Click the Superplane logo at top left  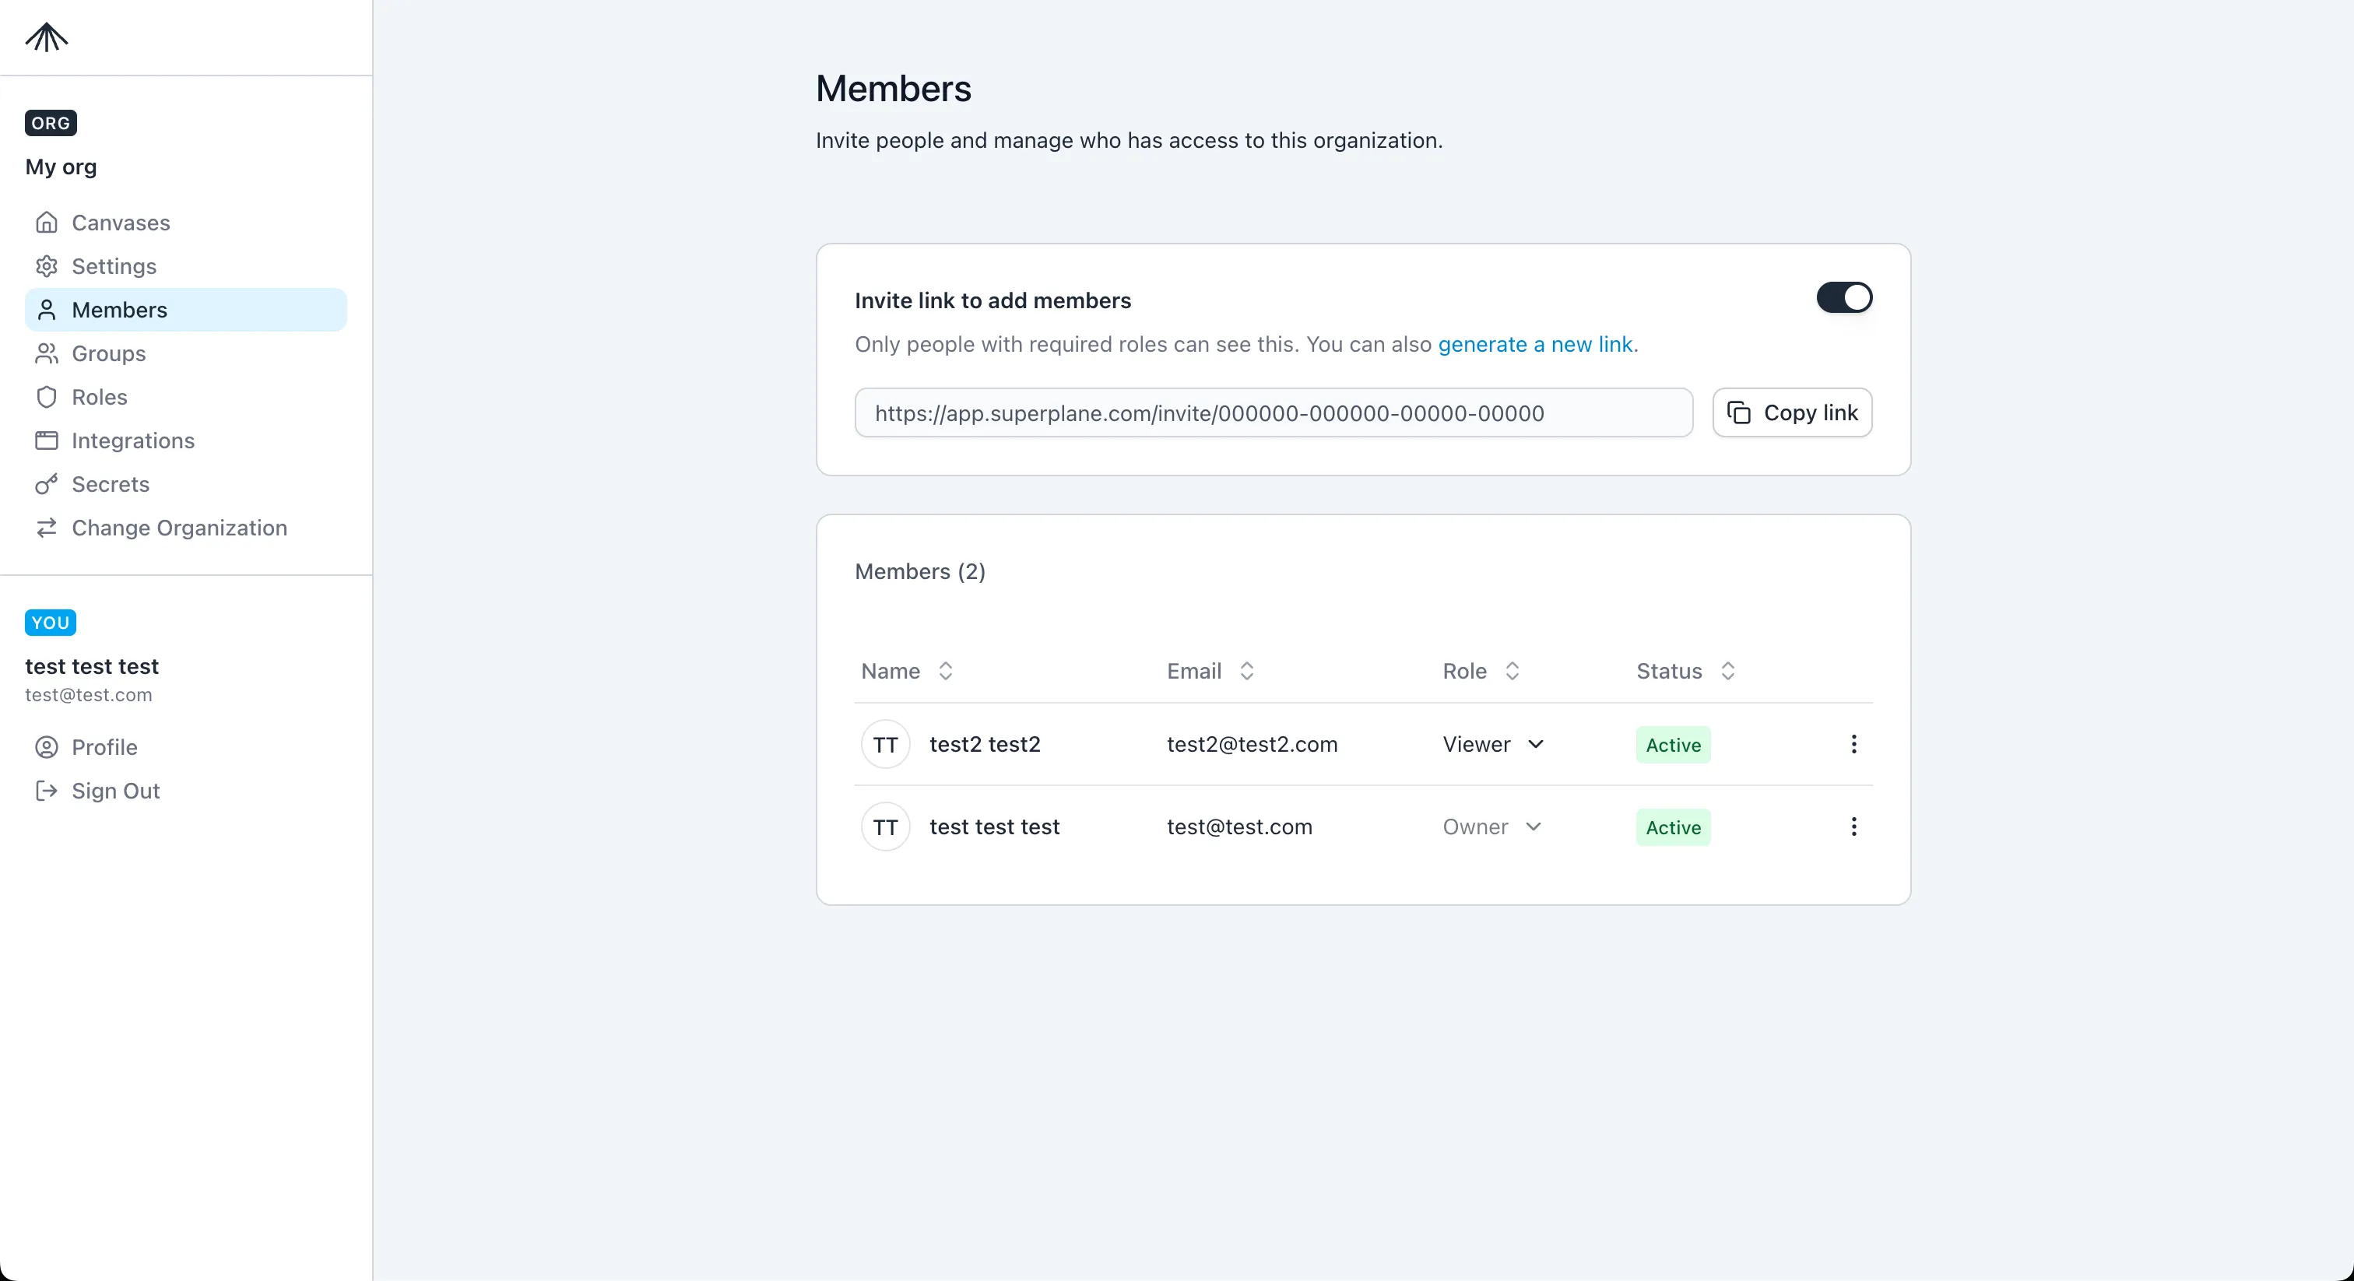(x=46, y=38)
